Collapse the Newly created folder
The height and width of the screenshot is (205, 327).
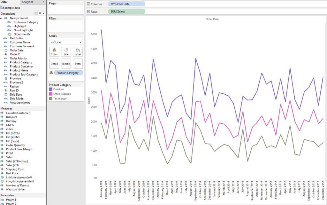click(1, 18)
